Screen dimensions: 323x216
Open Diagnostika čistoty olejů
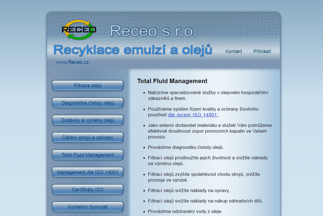click(x=88, y=103)
